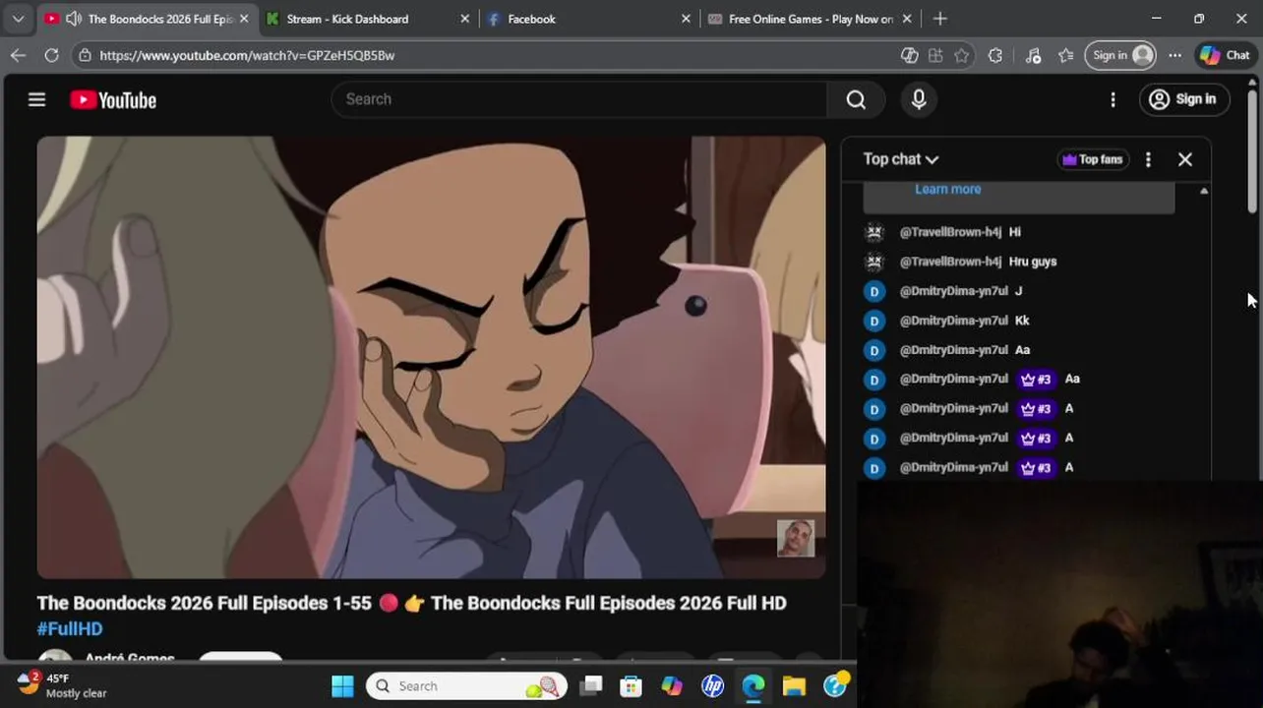This screenshot has height=708, width=1263.
Task: Close the Kick Dashboard tab
Action: (465, 19)
